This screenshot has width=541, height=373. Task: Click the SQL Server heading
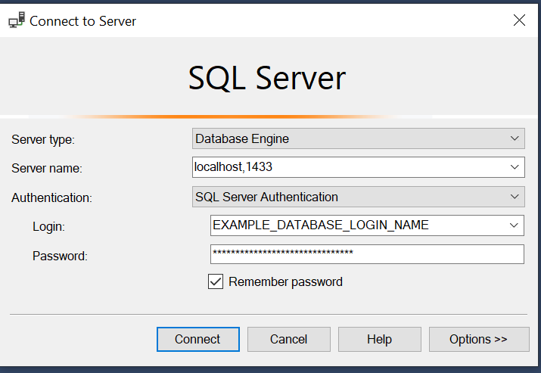click(267, 79)
